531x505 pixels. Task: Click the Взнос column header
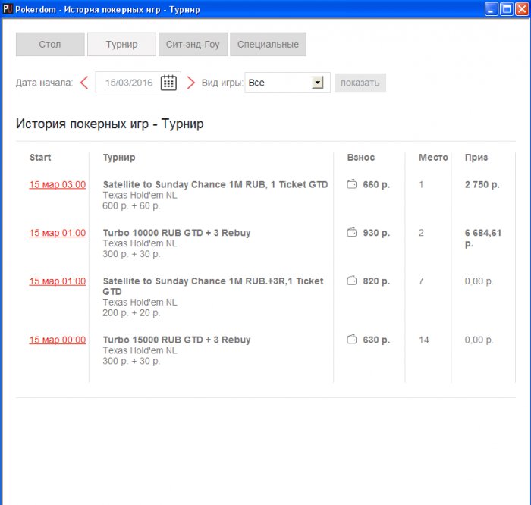point(360,158)
